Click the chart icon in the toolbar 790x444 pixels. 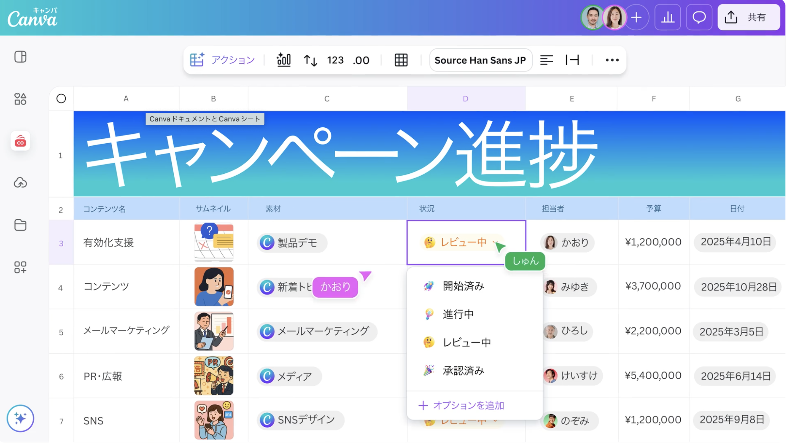[x=283, y=60]
